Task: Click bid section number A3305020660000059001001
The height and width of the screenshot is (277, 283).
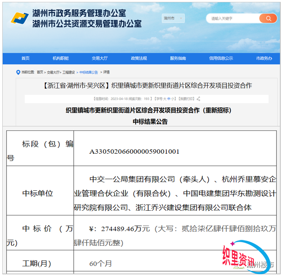Action: pos(134,151)
